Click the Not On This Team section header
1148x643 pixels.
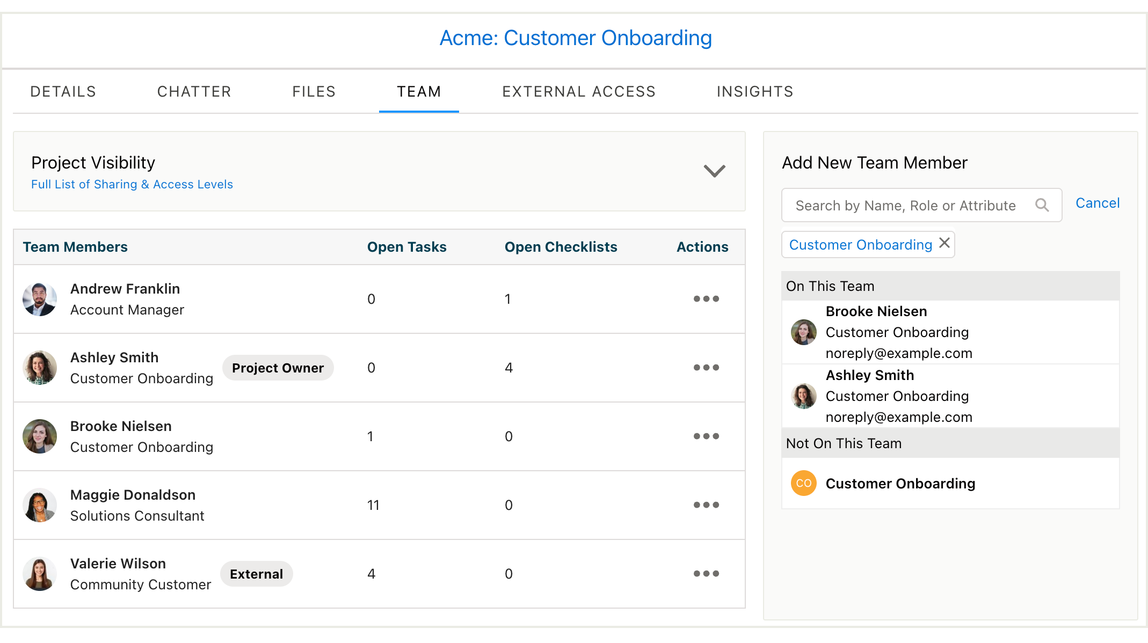(950, 443)
